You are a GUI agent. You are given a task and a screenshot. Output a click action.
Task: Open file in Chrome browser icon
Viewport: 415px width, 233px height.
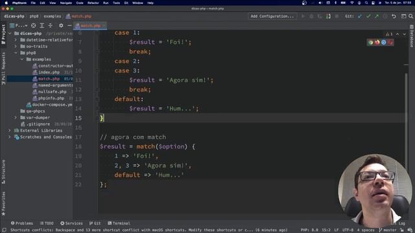point(370,42)
